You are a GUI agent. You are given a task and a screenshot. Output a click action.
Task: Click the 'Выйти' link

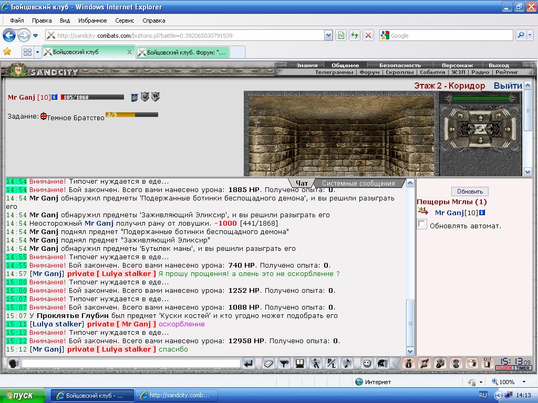pyautogui.click(x=508, y=86)
